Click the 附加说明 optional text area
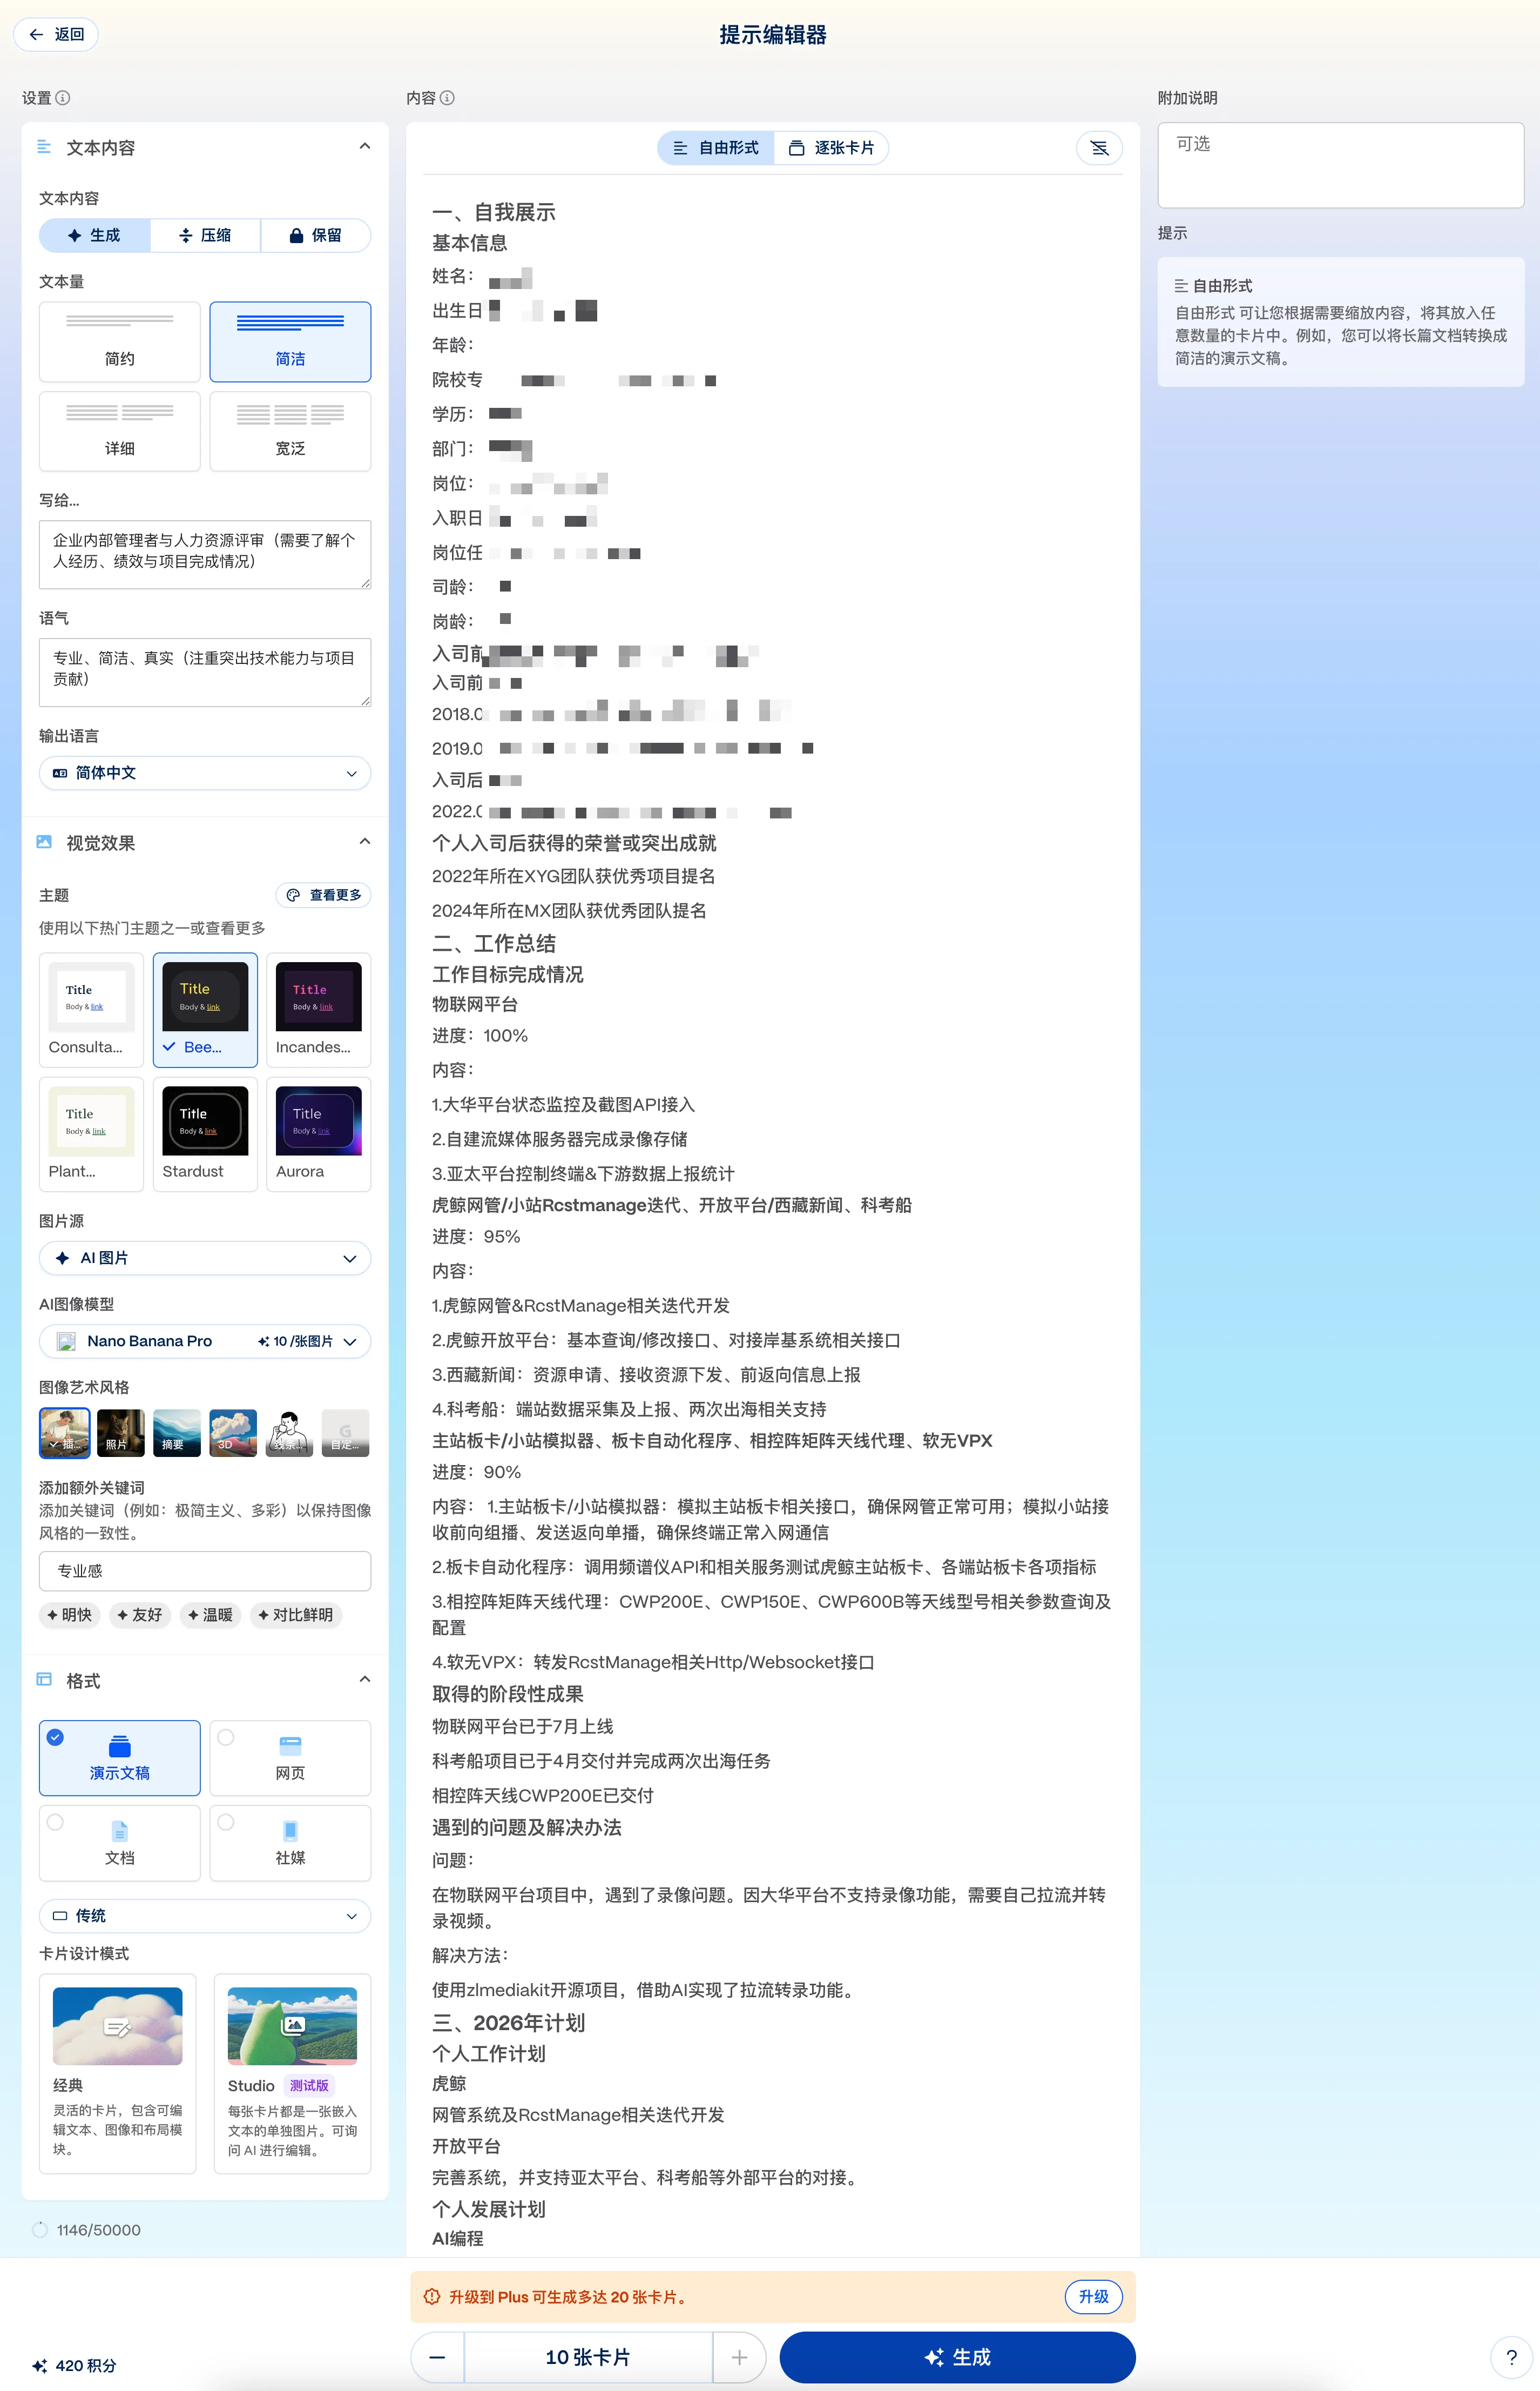This screenshot has height=2391, width=1540. click(1341, 165)
